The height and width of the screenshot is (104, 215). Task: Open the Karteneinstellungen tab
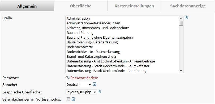(134, 6)
